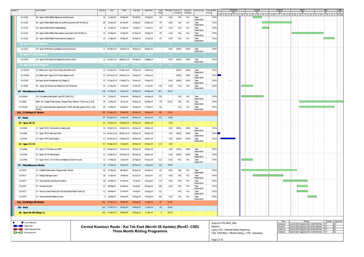Select the Sch_3.6 Bridge S8 Works band
364x257 pixels.
click(x=30, y=202)
